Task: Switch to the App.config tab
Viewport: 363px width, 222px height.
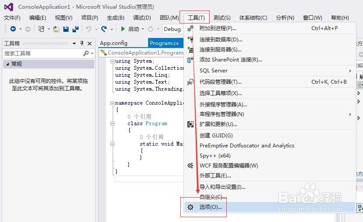Action: [114, 43]
